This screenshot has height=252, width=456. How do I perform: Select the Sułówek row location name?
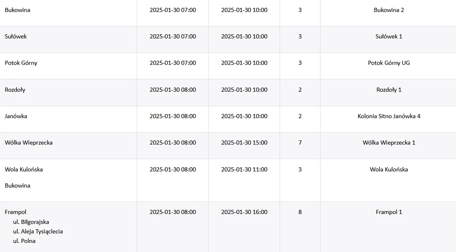16,36
